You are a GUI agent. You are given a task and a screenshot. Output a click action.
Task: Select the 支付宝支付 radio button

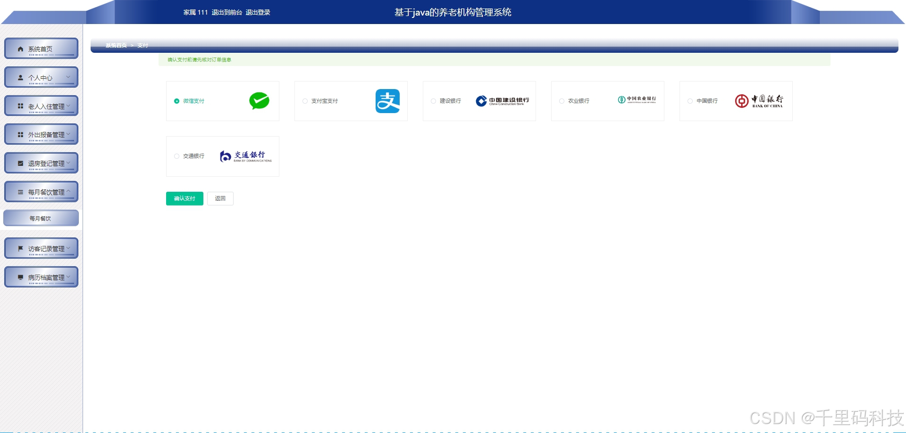pos(305,101)
